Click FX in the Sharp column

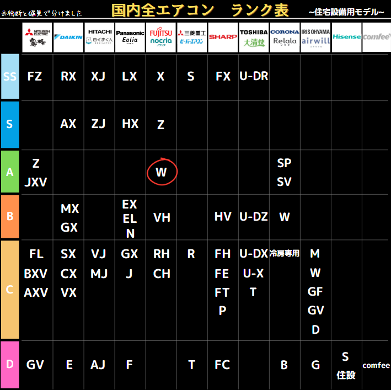coord(223,76)
